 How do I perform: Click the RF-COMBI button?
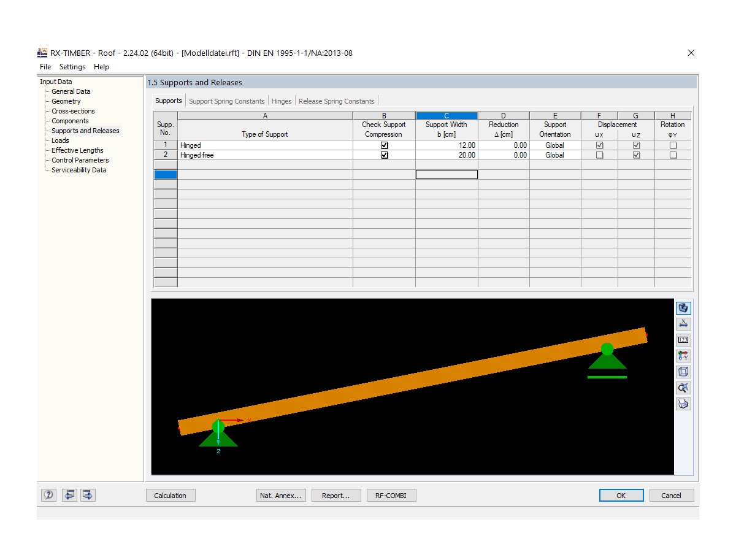click(x=391, y=496)
